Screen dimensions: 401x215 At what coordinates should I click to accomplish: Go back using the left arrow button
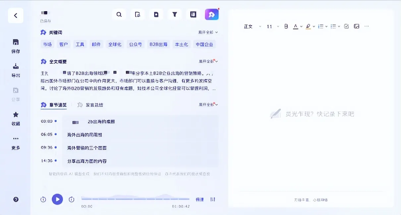click(x=16, y=15)
